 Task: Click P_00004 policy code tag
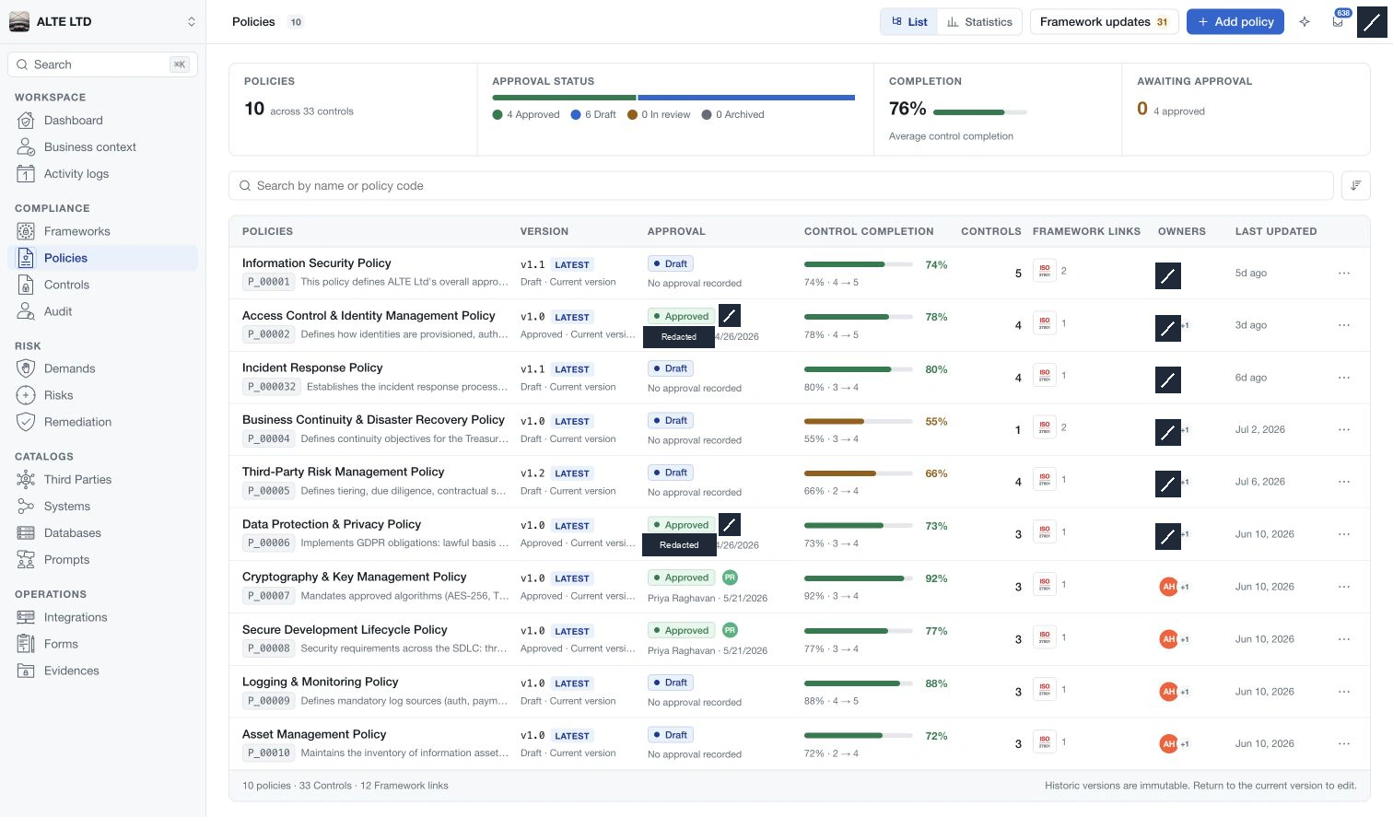(269, 439)
